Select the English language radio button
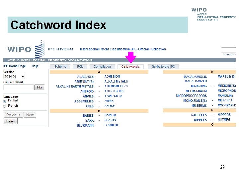This screenshot has height=179, width=239. pyautogui.click(x=5, y=101)
